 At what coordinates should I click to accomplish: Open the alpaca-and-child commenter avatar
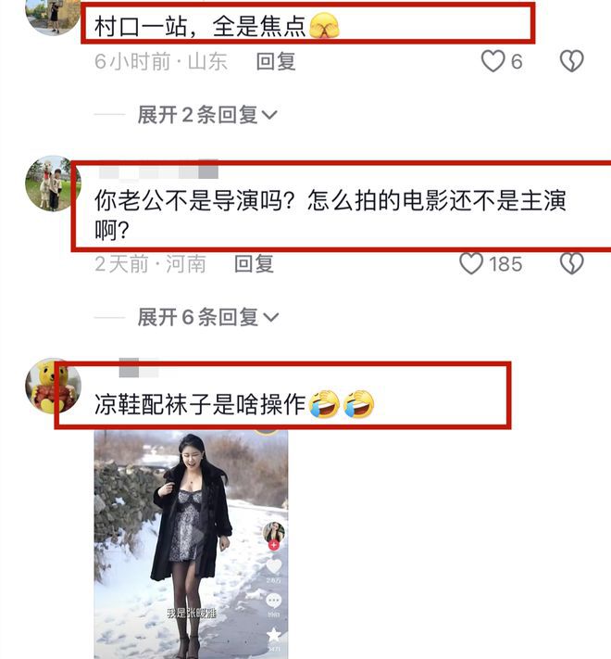tap(52, 184)
